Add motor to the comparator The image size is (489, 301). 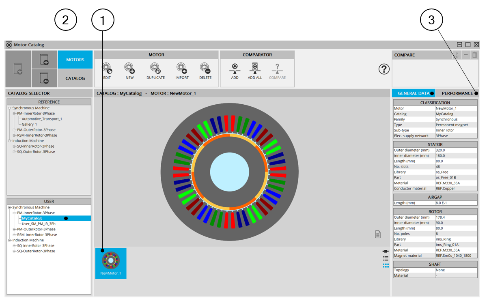point(235,68)
